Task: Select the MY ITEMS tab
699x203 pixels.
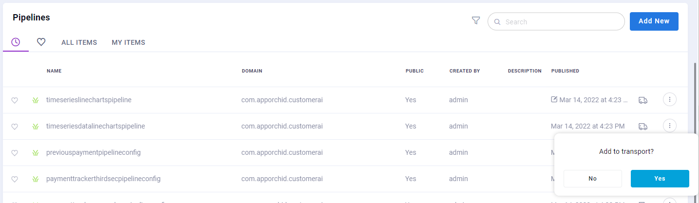Action: 128,42
